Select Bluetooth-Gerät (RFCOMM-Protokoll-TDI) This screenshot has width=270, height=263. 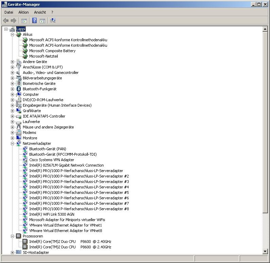point(63,154)
